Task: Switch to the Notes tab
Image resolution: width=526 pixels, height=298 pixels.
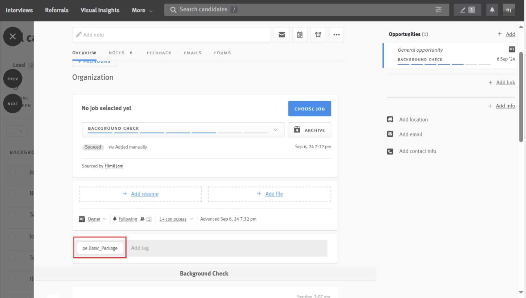Action: click(117, 53)
